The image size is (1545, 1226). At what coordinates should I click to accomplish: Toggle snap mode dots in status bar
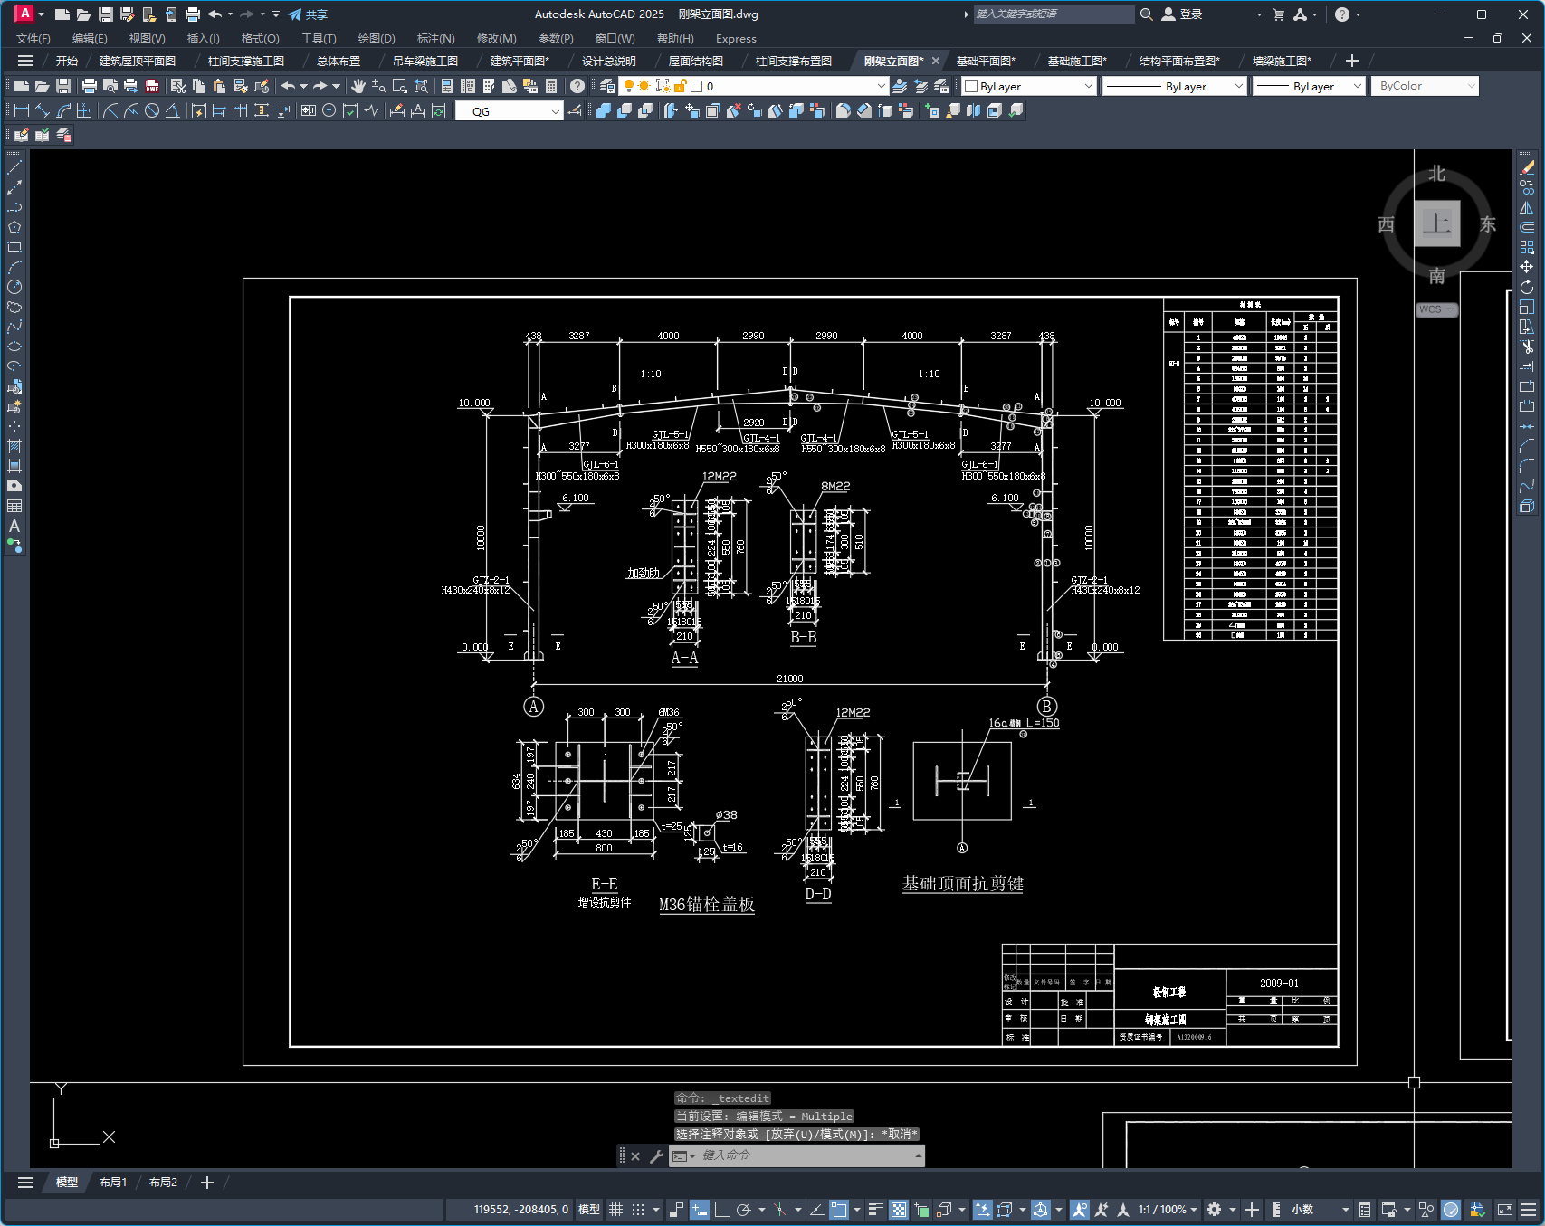(638, 1210)
